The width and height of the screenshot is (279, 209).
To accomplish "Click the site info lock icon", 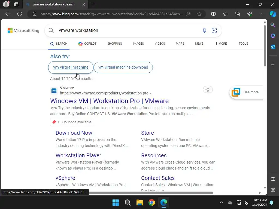I will (x=34, y=14).
